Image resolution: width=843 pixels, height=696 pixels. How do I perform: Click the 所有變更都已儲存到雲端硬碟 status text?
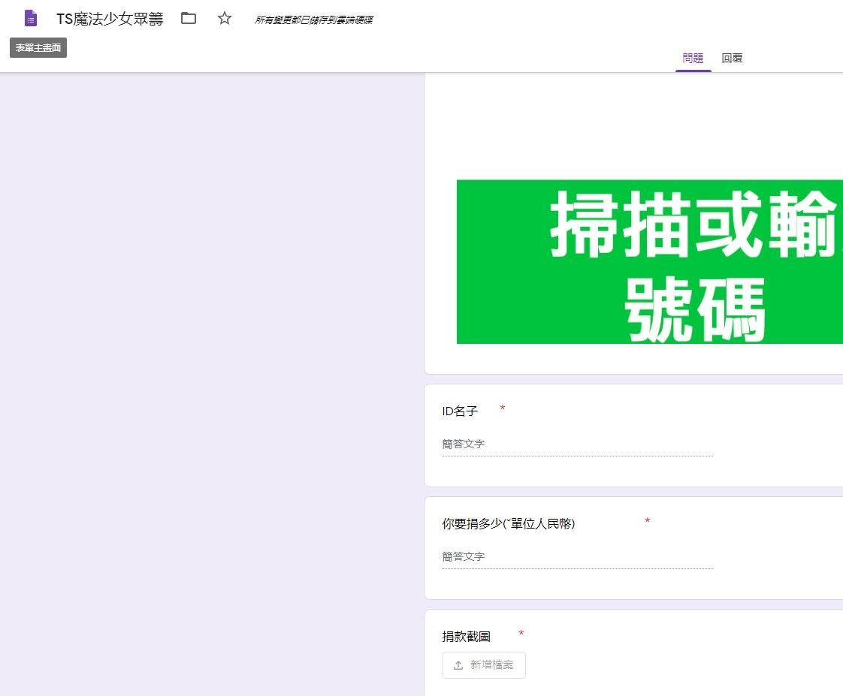coord(313,20)
